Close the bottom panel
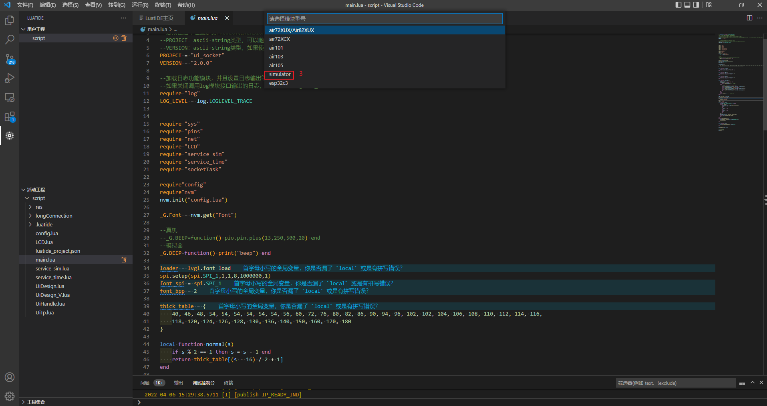Screen dimensions: 767x406 point(761,383)
